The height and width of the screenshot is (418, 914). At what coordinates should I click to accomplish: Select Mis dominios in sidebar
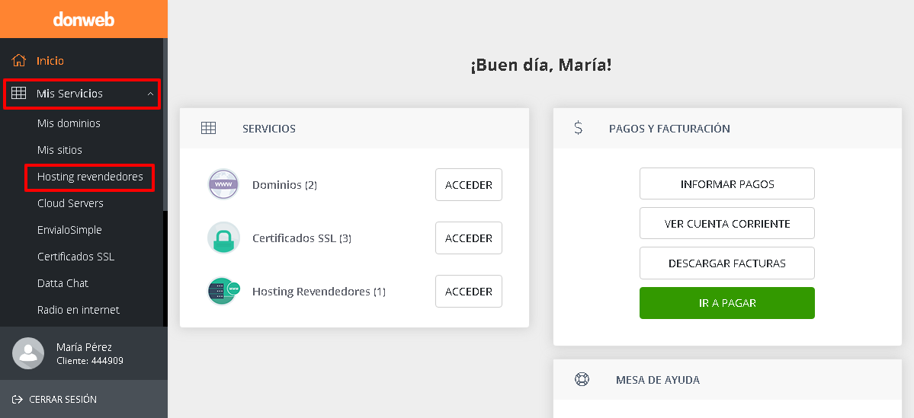(x=69, y=123)
